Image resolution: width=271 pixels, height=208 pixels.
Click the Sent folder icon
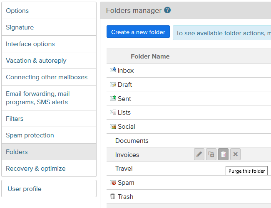point(113,98)
